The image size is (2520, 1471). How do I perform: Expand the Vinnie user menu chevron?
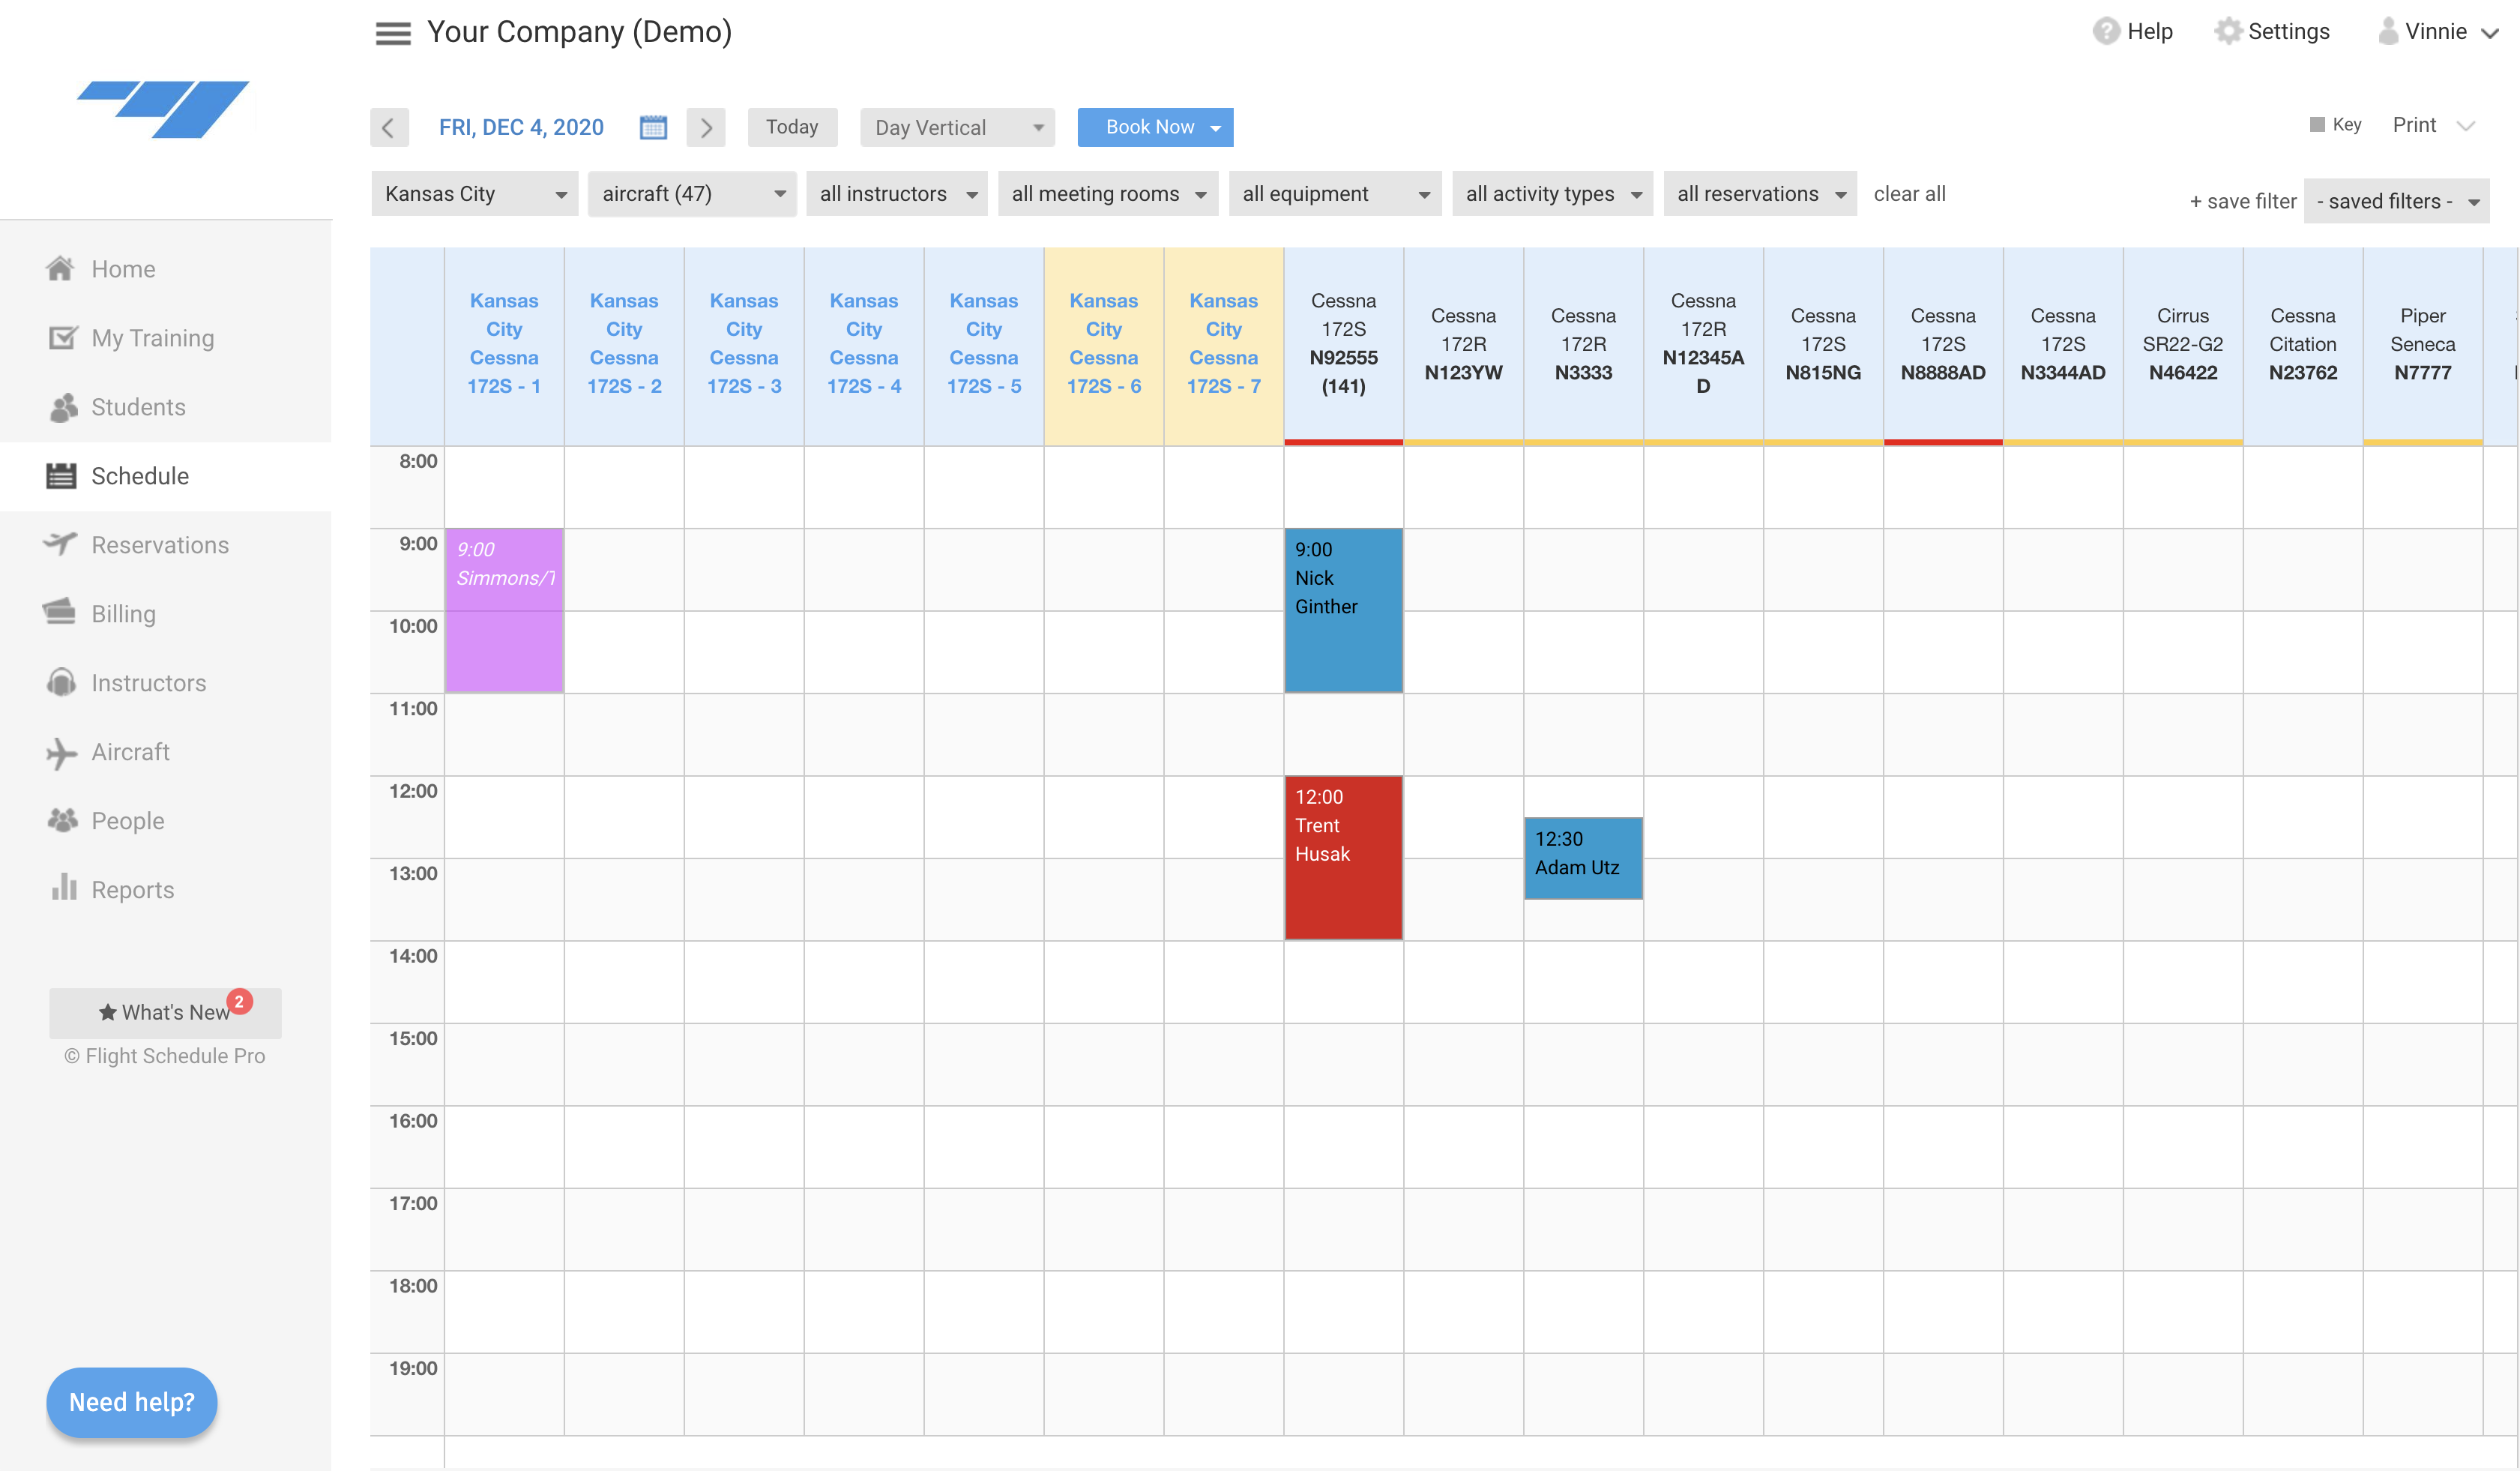(2489, 33)
